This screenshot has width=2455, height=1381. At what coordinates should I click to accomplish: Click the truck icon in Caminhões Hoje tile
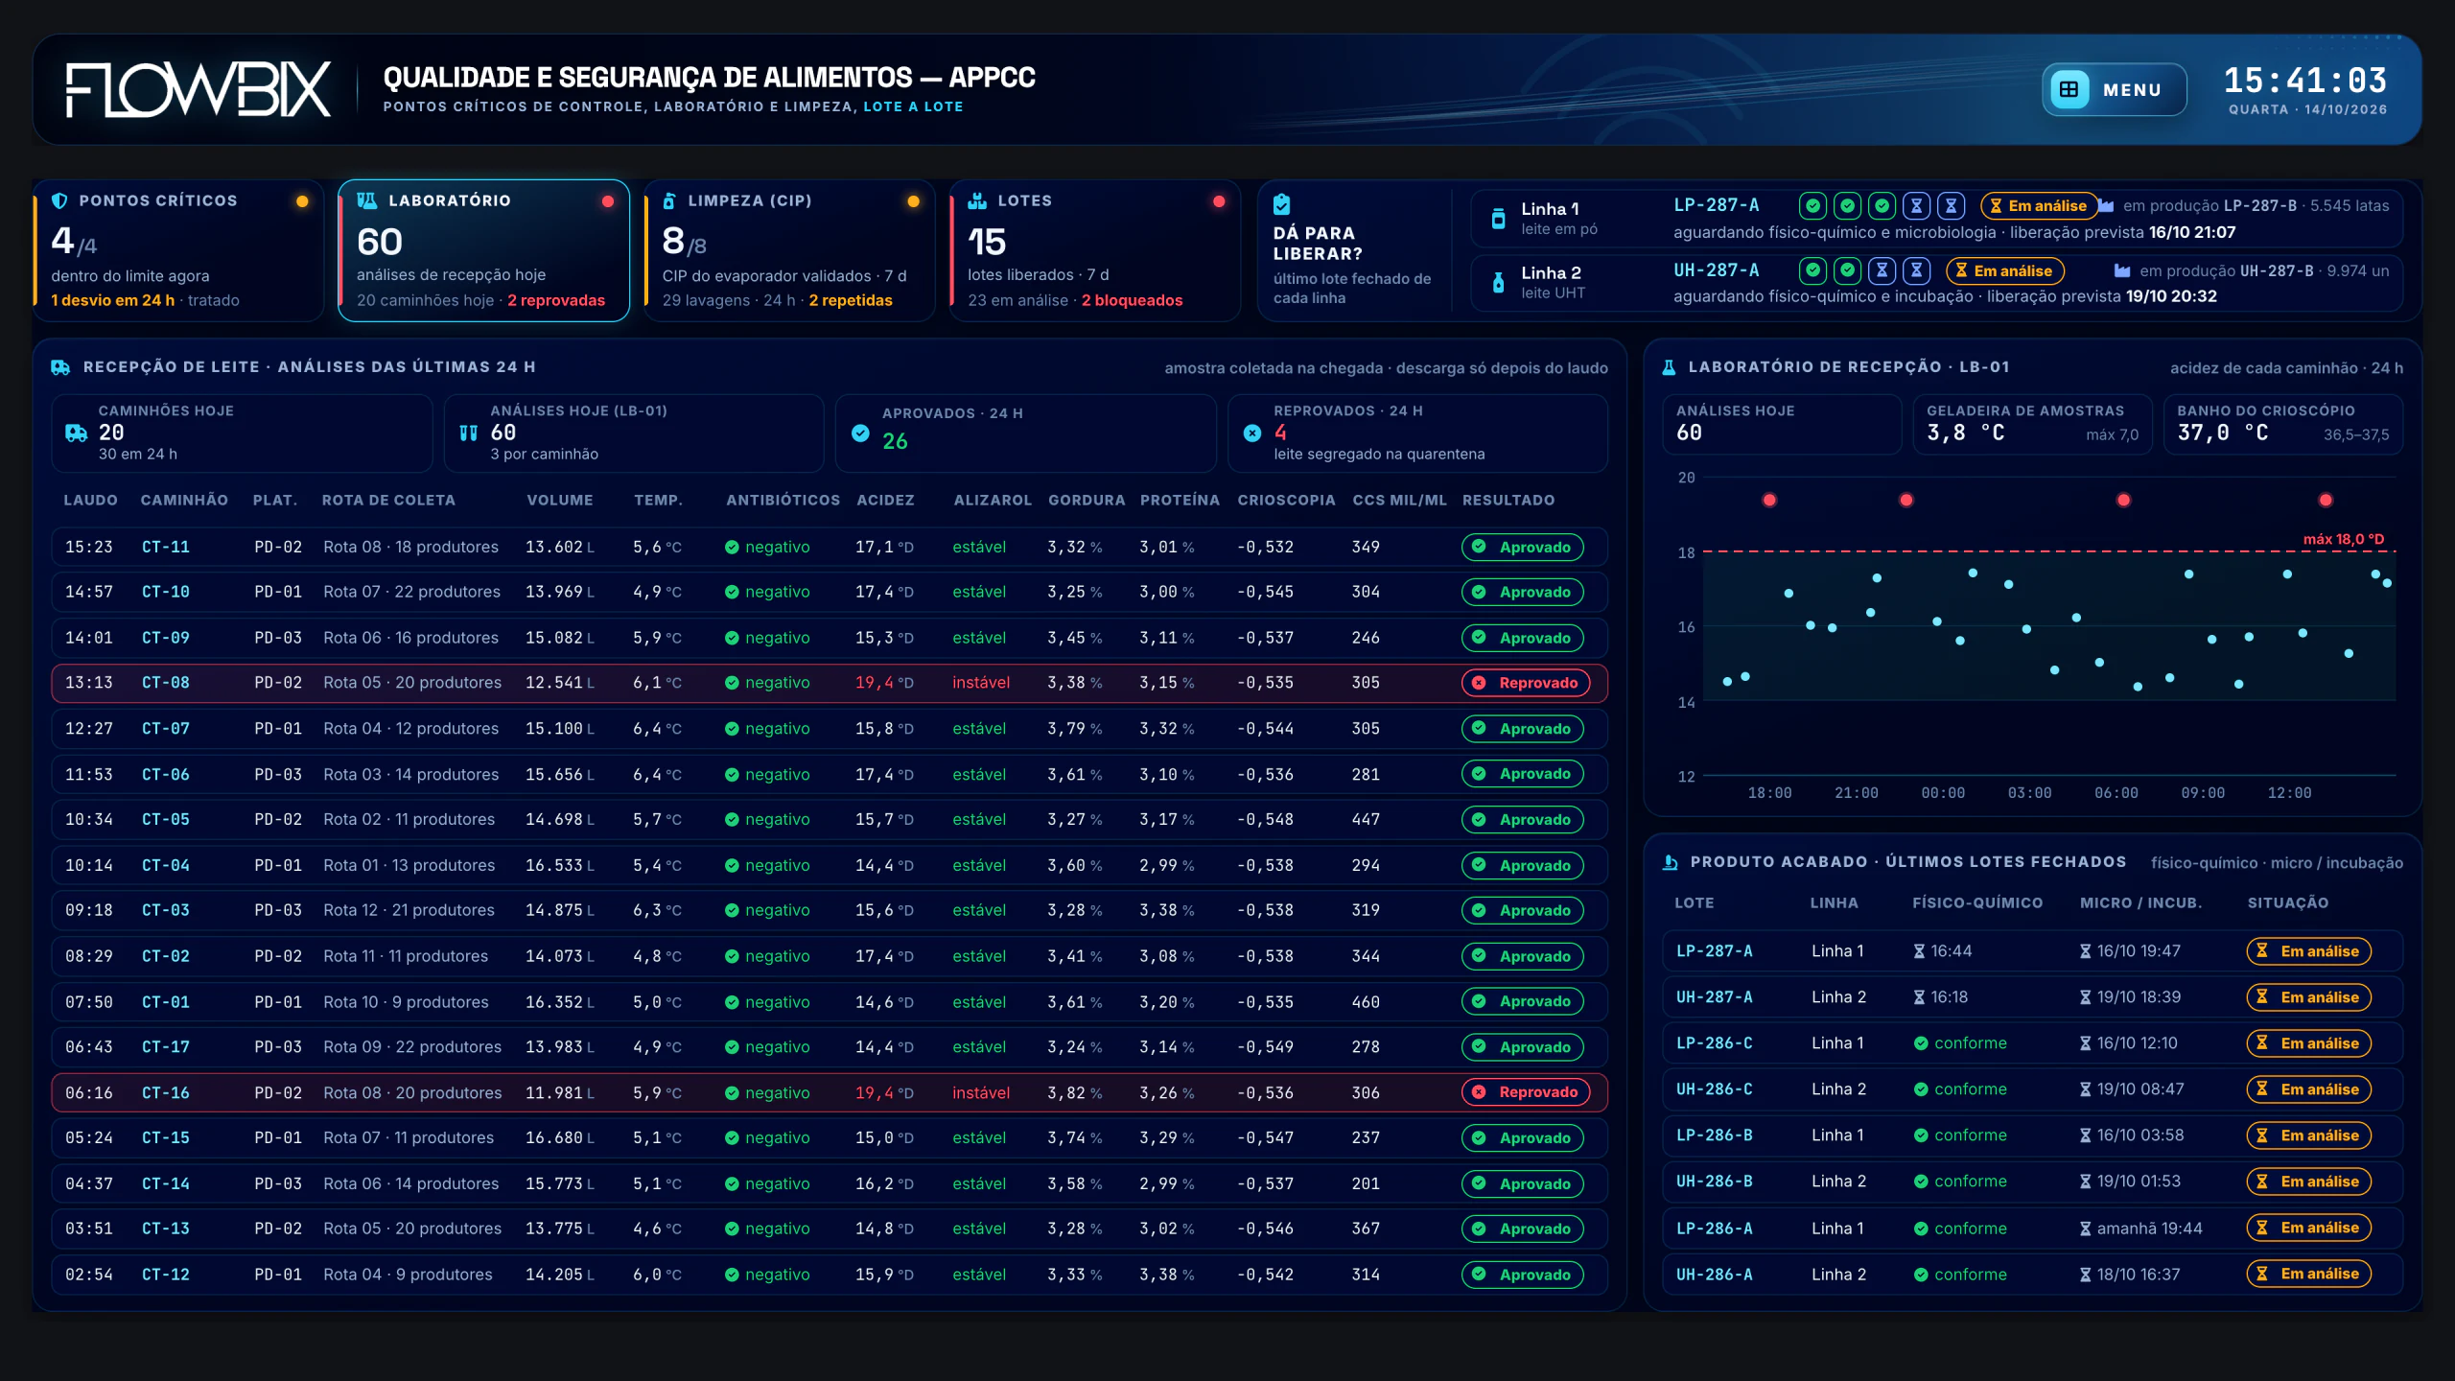(x=77, y=433)
